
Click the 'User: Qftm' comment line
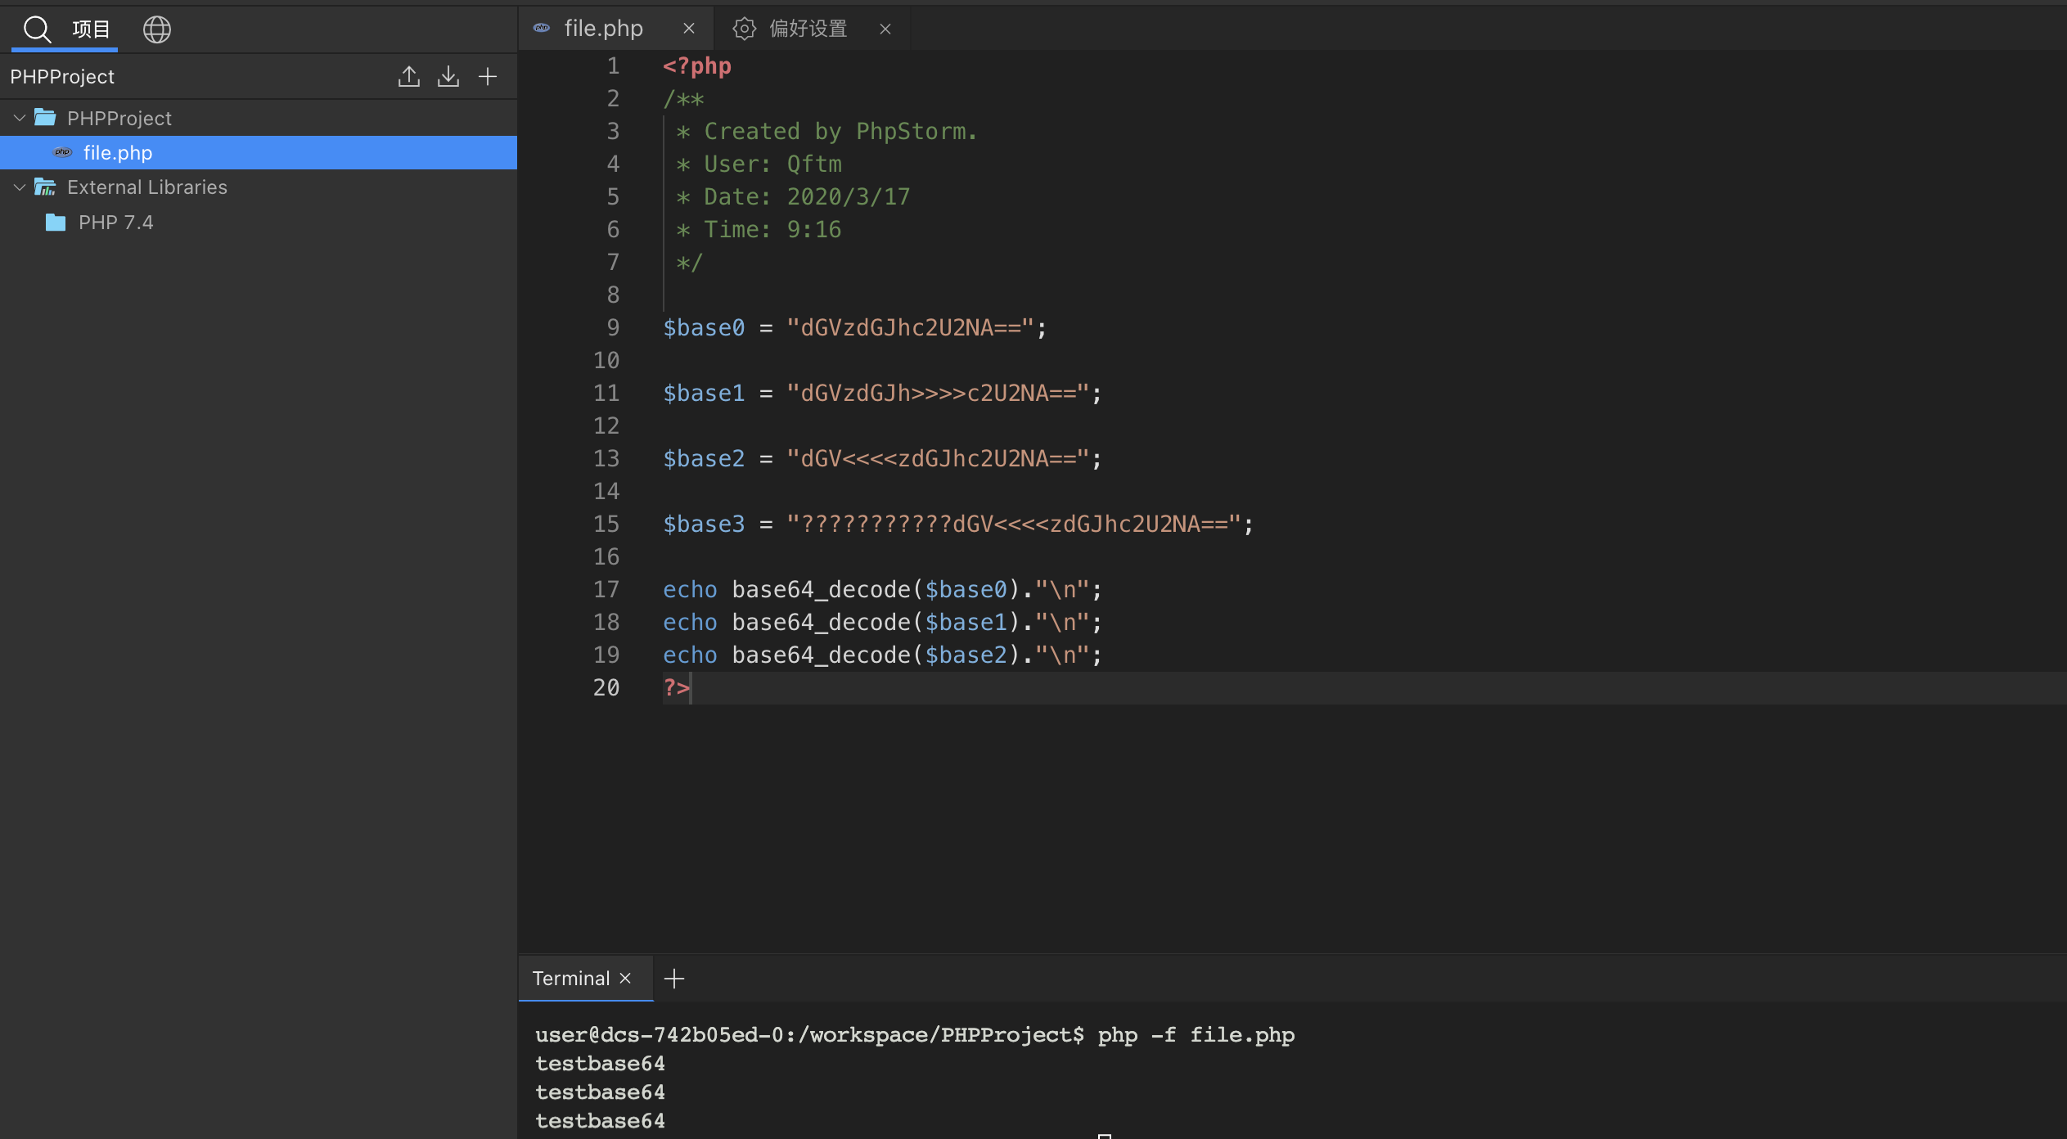772,164
